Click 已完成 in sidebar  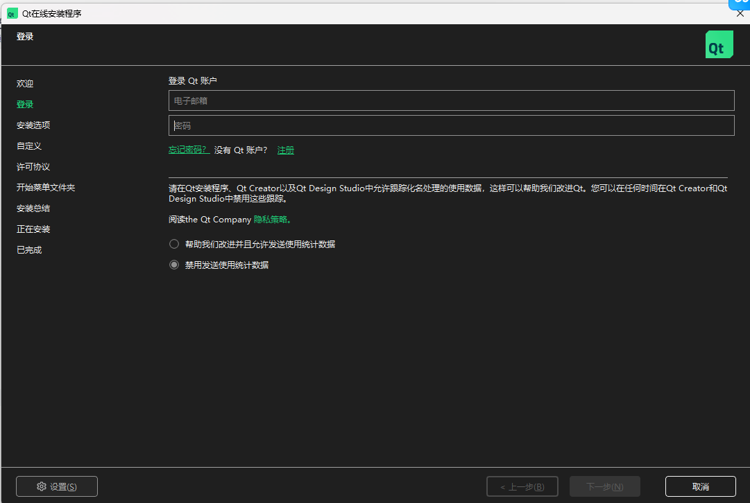29,250
